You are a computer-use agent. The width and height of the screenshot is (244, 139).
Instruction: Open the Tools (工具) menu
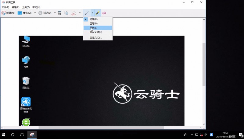(26, 7)
